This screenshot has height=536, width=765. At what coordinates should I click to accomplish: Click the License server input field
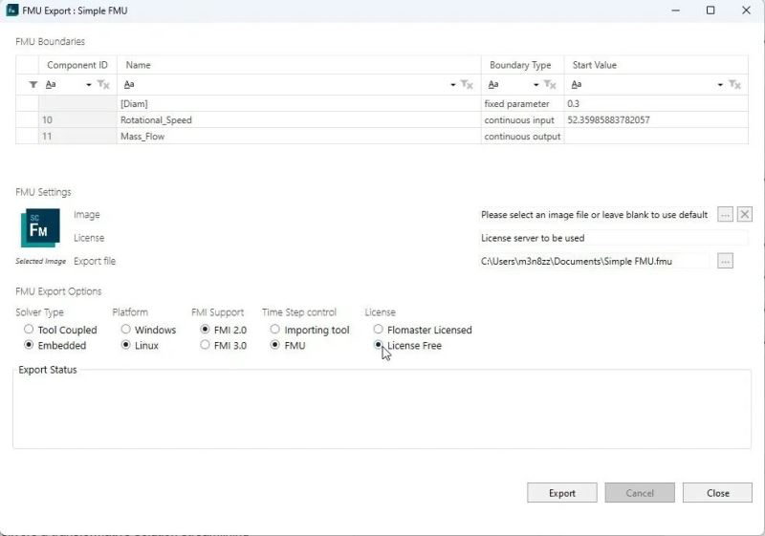coord(612,238)
